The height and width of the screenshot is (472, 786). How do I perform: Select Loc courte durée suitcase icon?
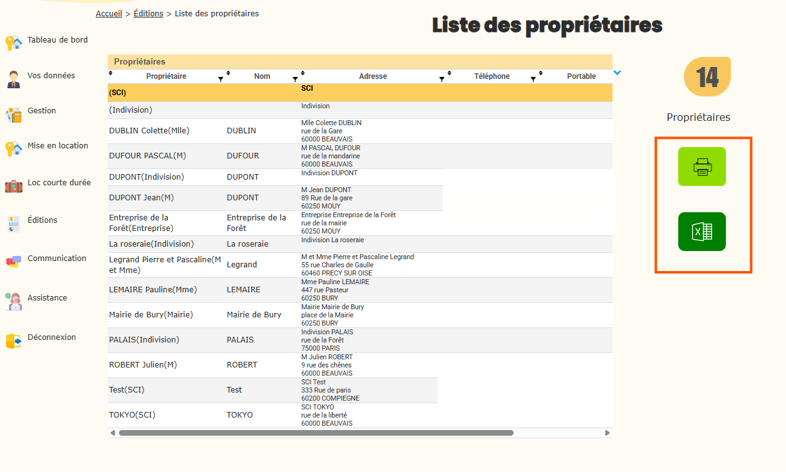click(x=14, y=186)
